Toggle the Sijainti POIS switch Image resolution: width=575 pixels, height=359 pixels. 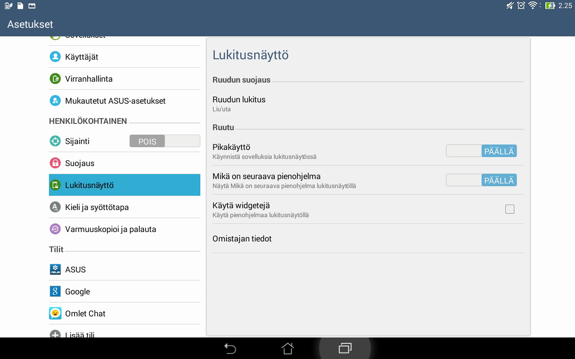165,141
